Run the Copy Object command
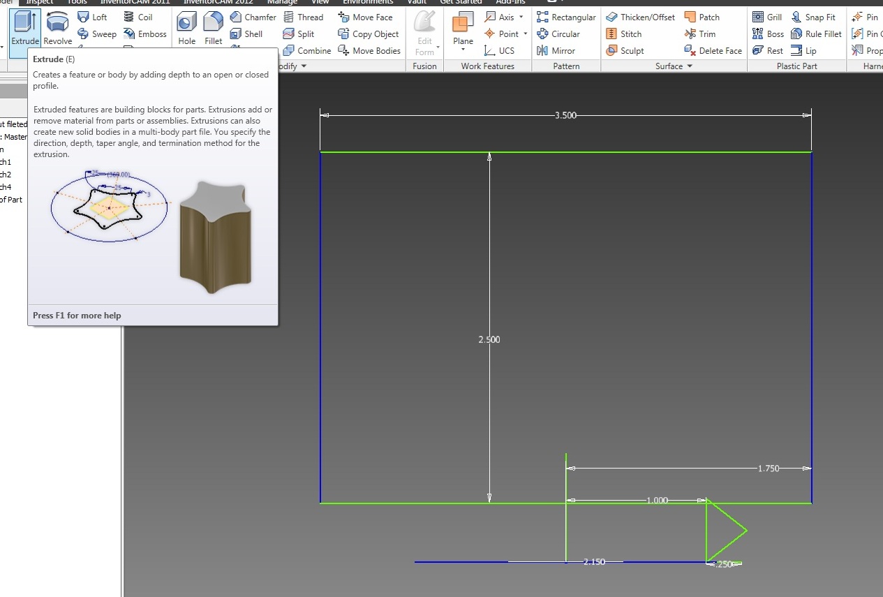883x597 pixels. [368, 34]
